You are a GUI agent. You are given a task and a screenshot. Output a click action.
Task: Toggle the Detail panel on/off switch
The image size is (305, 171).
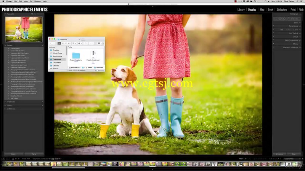pos(273,36)
